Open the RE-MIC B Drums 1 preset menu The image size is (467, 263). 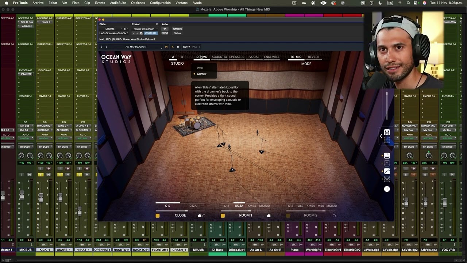click(x=136, y=47)
